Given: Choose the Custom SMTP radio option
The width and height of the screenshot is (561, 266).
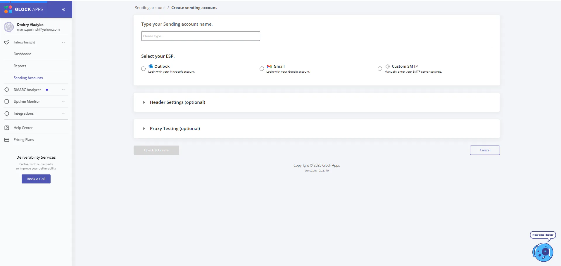Looking at the screenshot, I should [x=380, y=69].
